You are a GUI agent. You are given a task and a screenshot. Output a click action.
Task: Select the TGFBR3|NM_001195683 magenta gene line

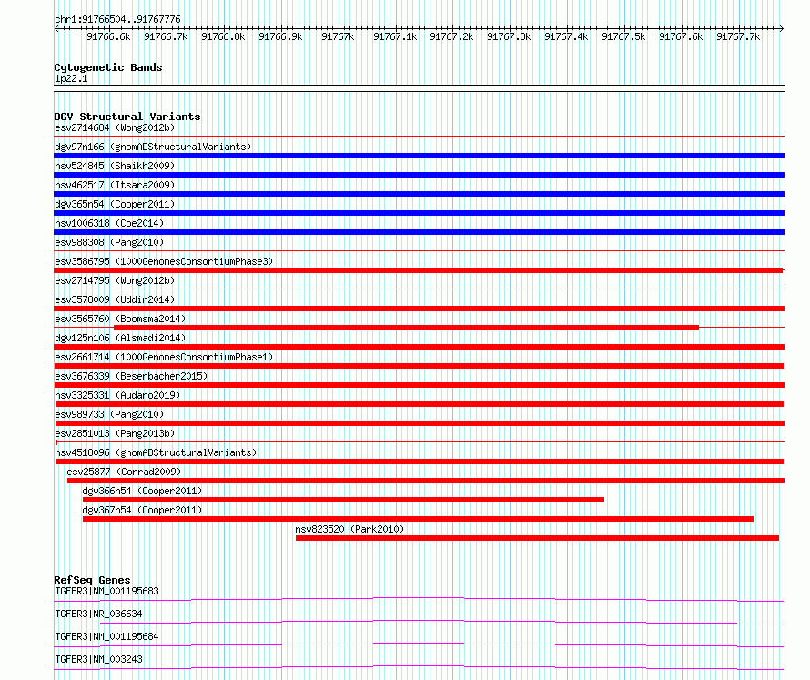[x=419, y=599]
